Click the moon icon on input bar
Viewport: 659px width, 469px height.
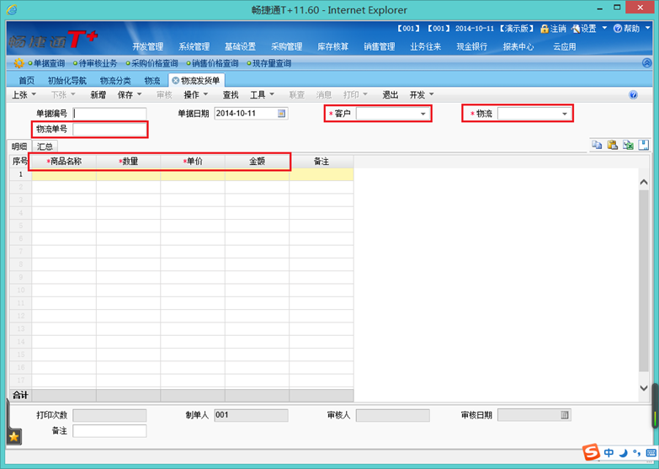point(624,453)
